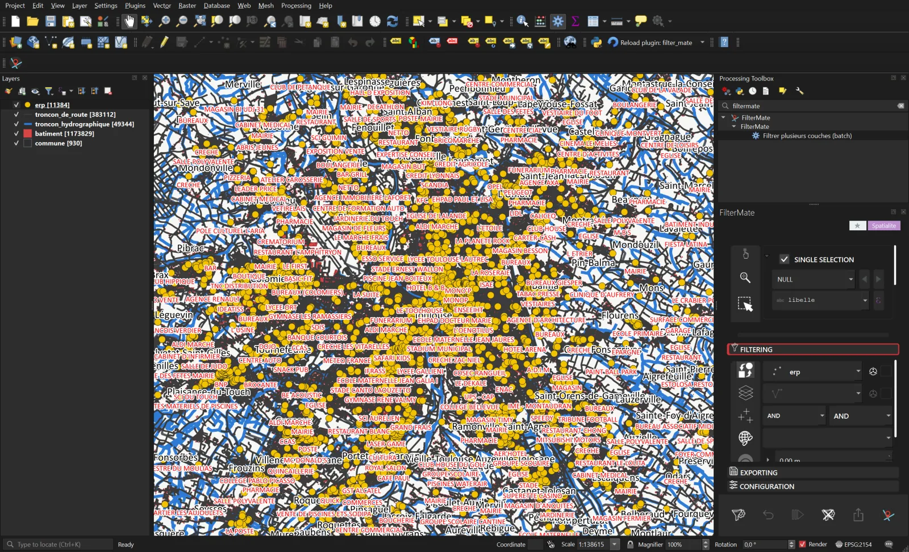
Task: Create a new project with the blank page icon
Action: tap(15, 22)
